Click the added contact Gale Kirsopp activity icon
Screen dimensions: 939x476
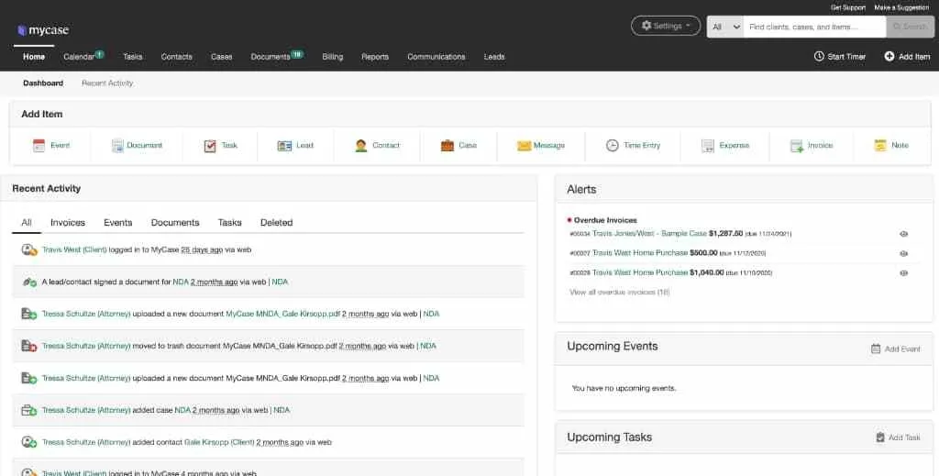[x=29, y=442]
